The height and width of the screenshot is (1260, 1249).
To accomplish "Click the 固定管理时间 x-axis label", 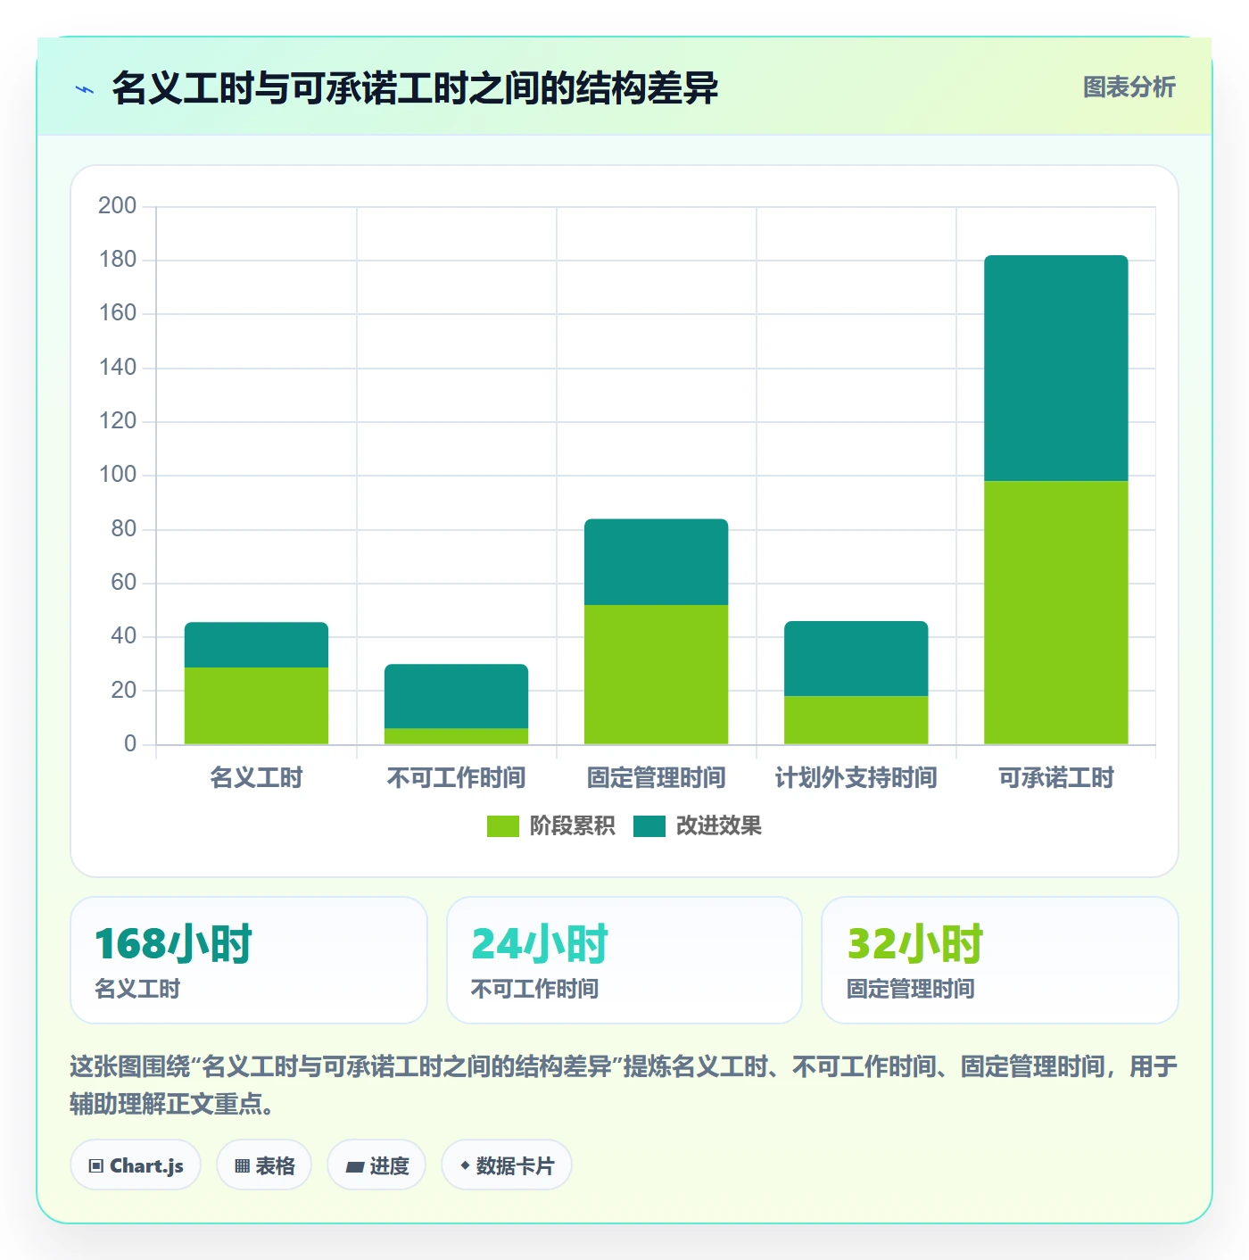I will 656,778.
